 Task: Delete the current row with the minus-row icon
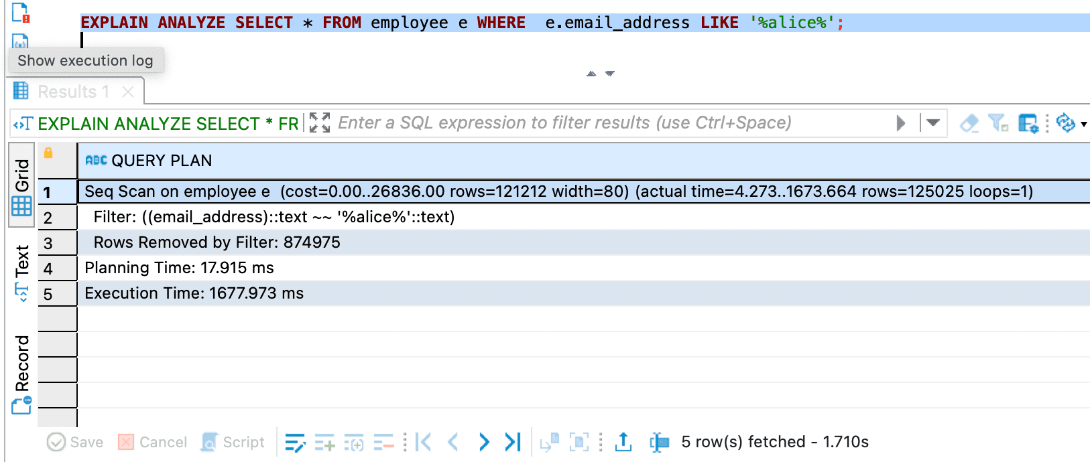383,442
